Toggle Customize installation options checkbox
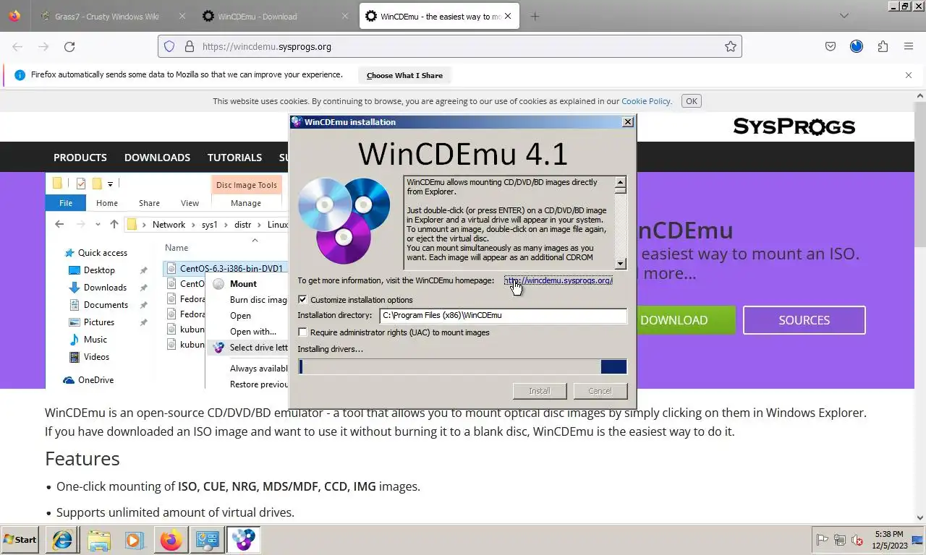This screenshot has width=926, height=555. 302,299
